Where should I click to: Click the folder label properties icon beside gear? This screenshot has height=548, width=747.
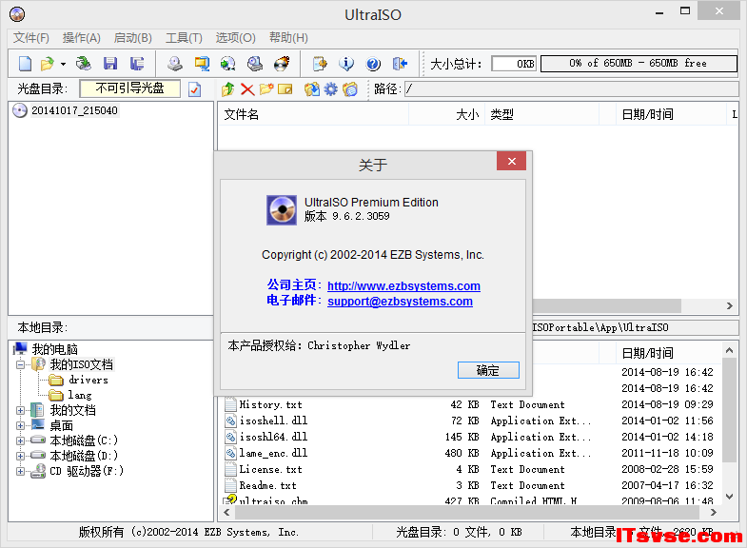click(349, 89)
